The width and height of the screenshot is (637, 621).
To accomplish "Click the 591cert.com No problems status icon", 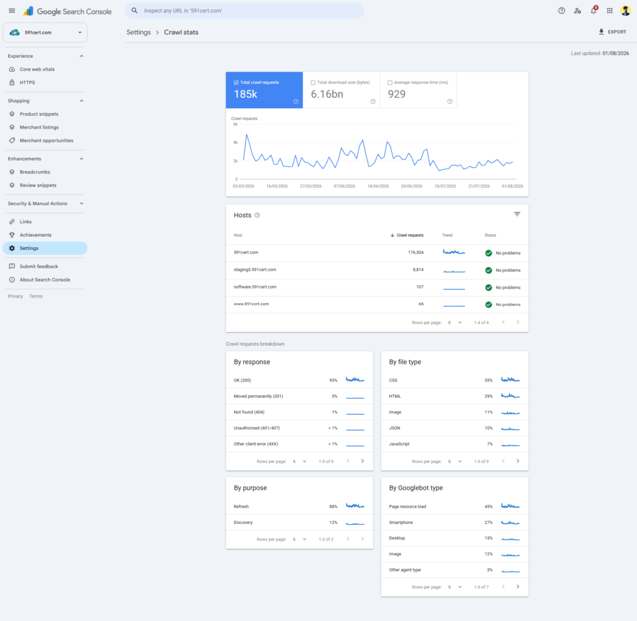I will [x=488, y=253].
